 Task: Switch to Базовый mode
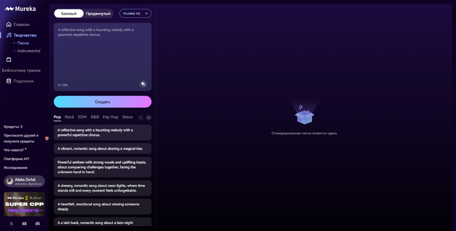[x=69, y=13]
